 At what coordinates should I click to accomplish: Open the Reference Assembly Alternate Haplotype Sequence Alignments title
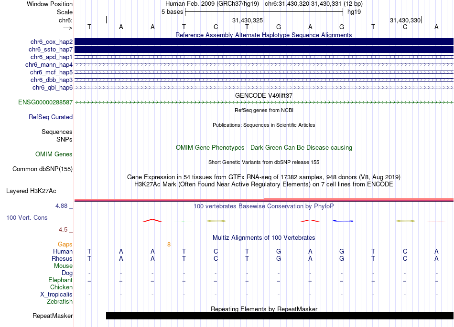pyautogui.click(x=264, y=35)
